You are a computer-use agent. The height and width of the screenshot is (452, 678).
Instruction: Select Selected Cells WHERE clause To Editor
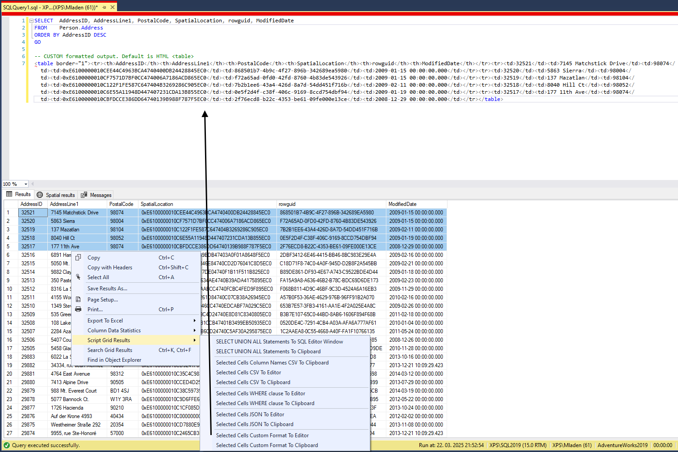285,393
